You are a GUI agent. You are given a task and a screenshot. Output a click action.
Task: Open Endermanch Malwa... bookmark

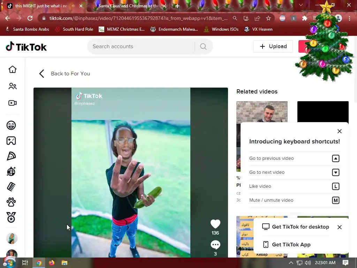coord(174,29)
